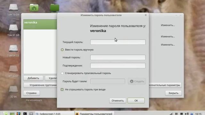Open the Том 64 GB drive icon
The image size is (205, 115).
pyautogui.click(x=13, y=48)
